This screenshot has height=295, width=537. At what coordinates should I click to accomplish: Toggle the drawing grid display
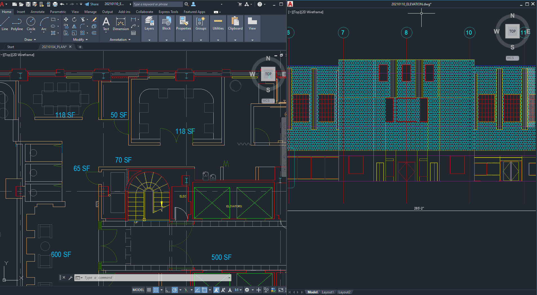(149, 290)
